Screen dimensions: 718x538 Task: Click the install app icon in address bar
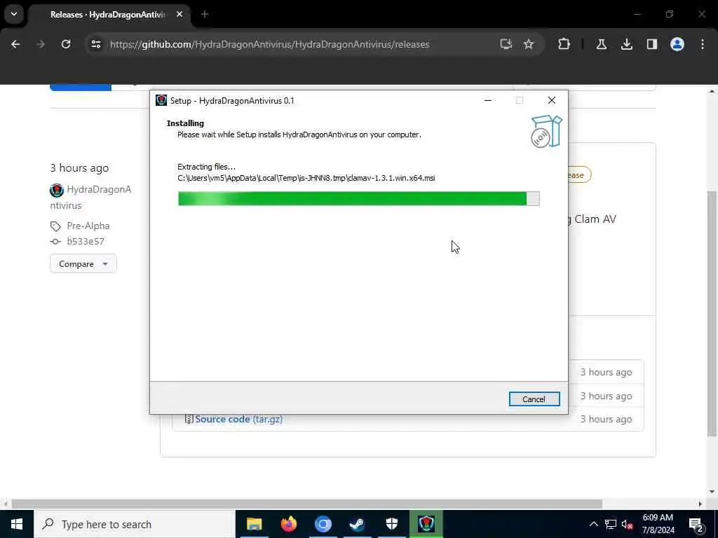click(x=506, y=44)
